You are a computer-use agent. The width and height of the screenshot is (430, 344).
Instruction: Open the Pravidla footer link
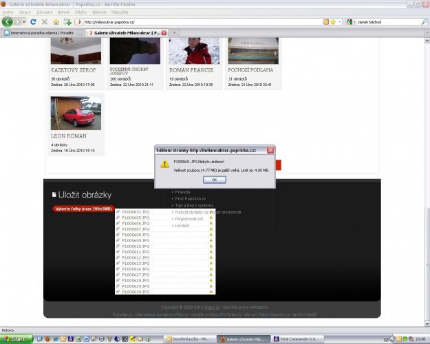(x=182, y=192)
